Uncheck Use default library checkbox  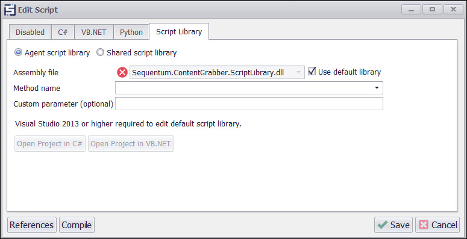(312, 72)
